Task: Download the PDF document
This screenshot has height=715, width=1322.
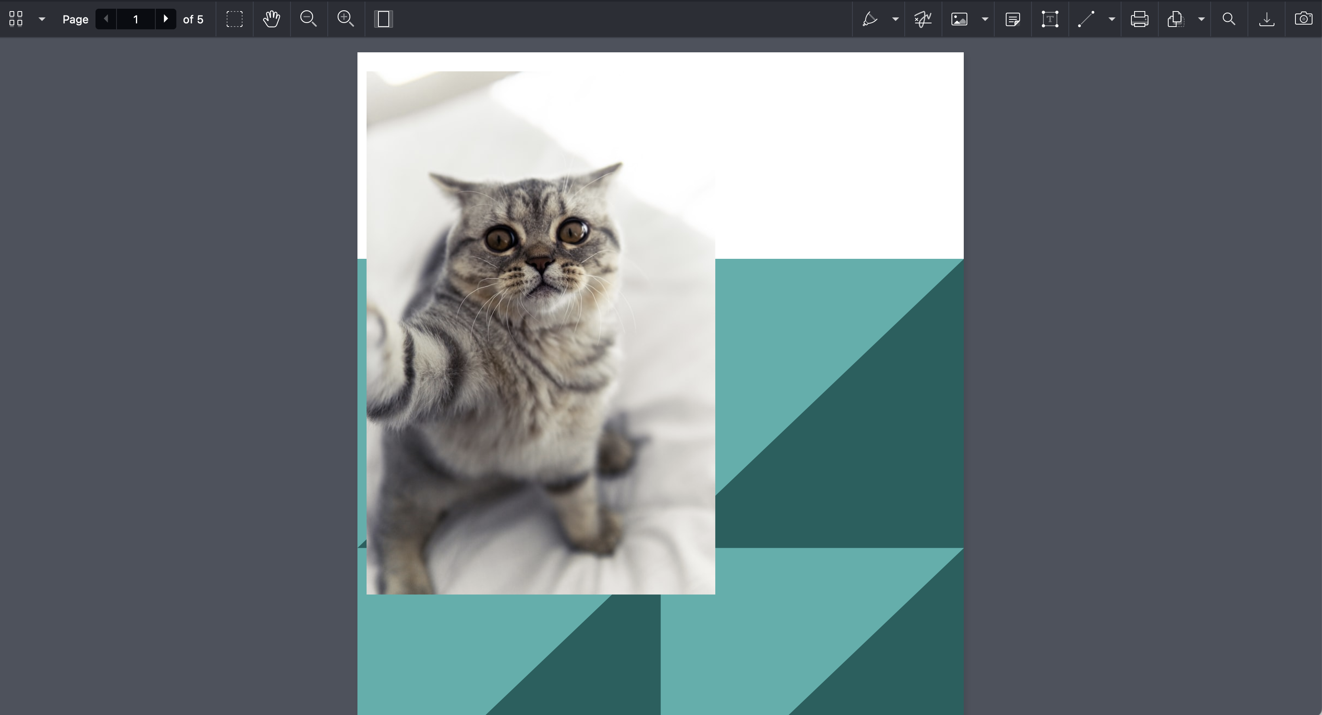Action: [1267, 19]
